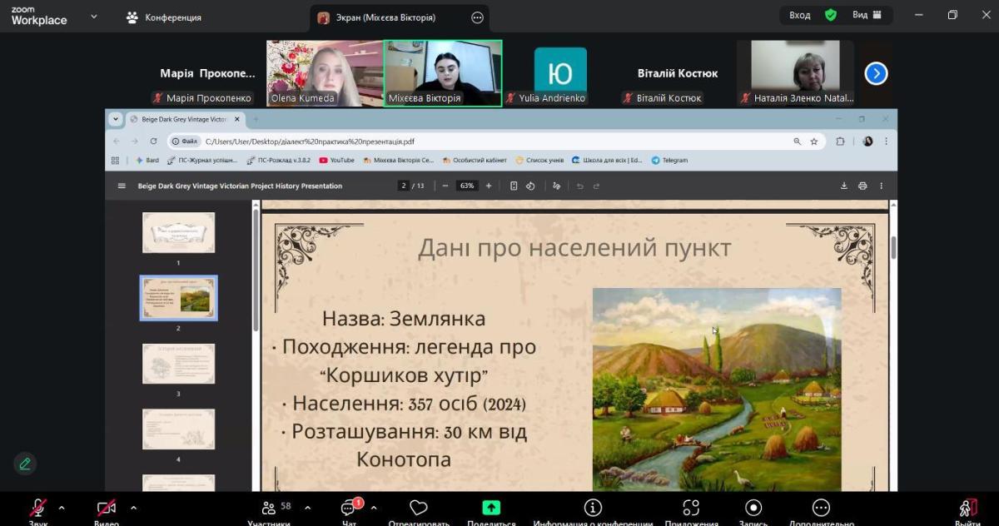Start recording with the Запись button
This screenshot has width=999, height=526.
753,509
